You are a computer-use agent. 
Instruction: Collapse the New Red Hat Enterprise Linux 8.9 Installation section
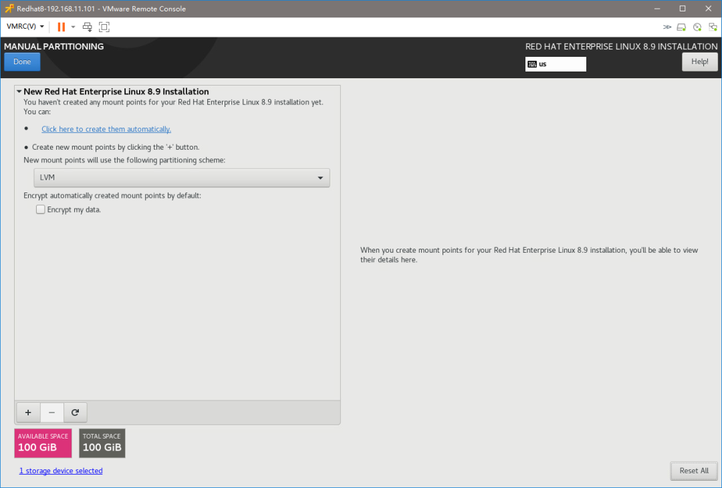point(19,92)
